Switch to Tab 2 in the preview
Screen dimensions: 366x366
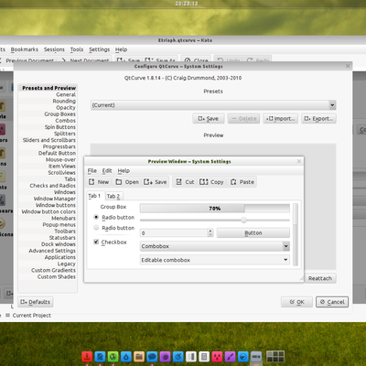tap(113, 196)
